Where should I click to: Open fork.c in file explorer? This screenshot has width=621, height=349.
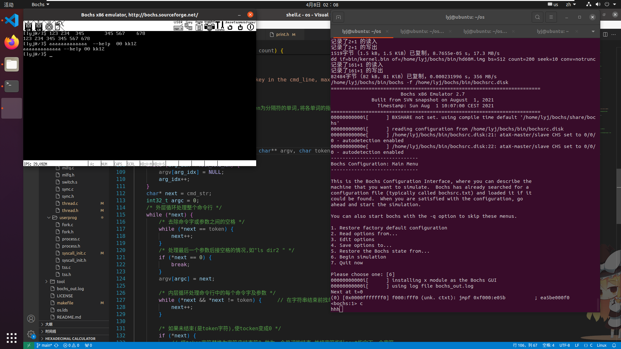tap(74, 225)
